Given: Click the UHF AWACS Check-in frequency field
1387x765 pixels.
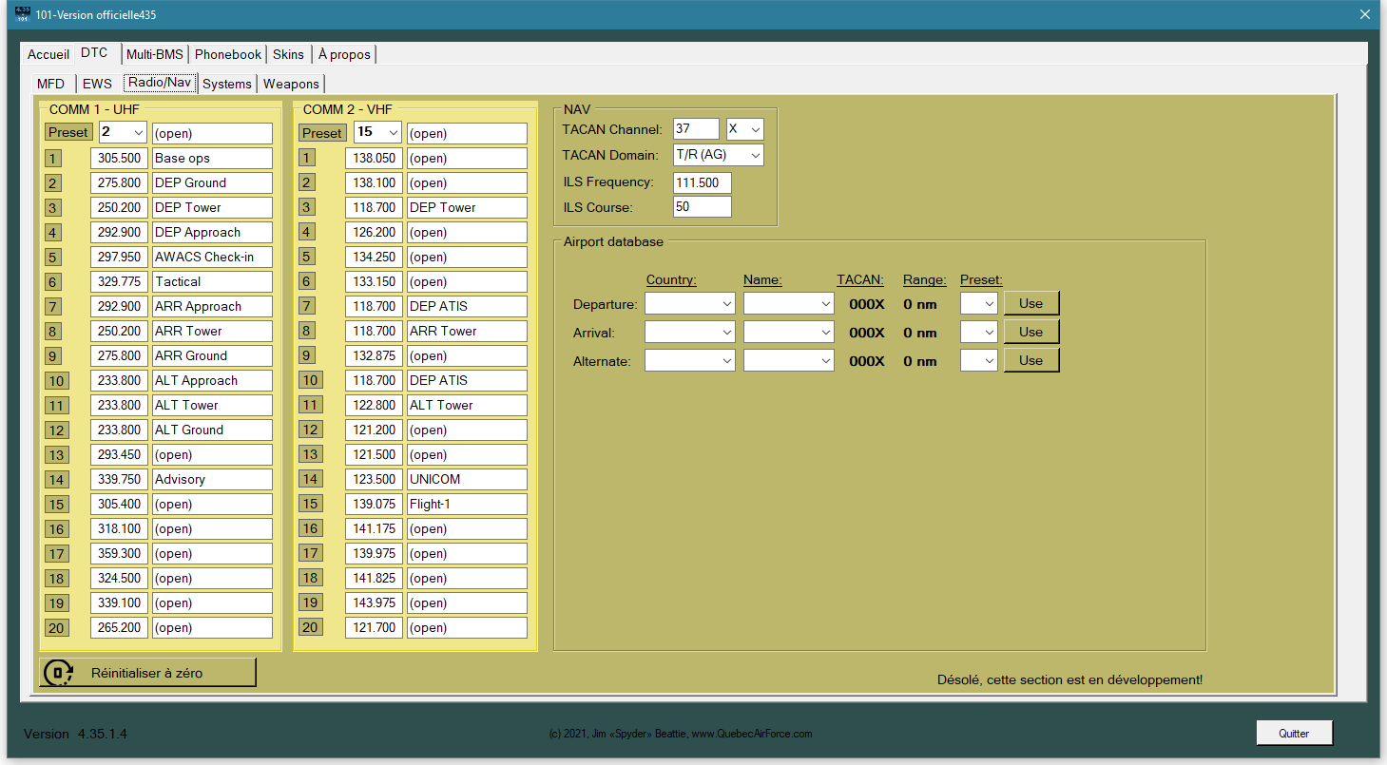Looking at the screenshot, I should click(119, 257).
